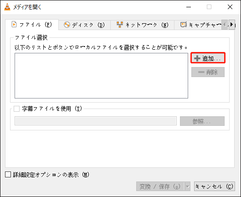This screenshot has height=197, width=241.
Task: Select the local file list box
Action: (101, 76)
